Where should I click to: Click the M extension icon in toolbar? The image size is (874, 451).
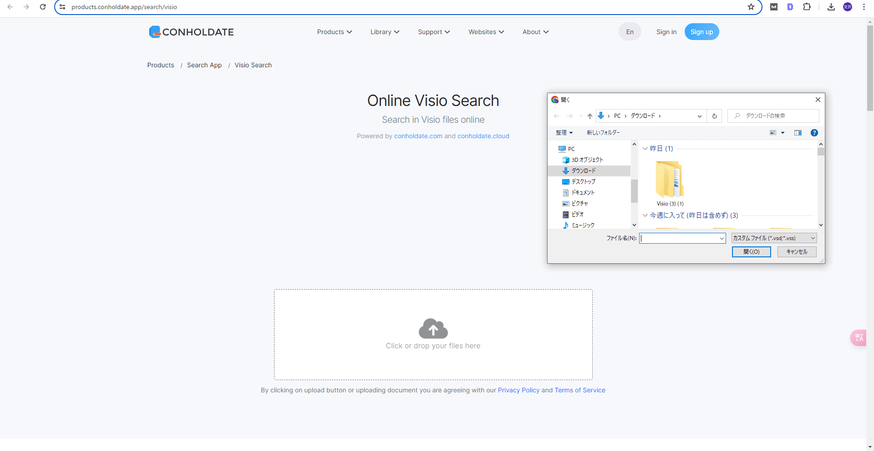coord(774,7)
